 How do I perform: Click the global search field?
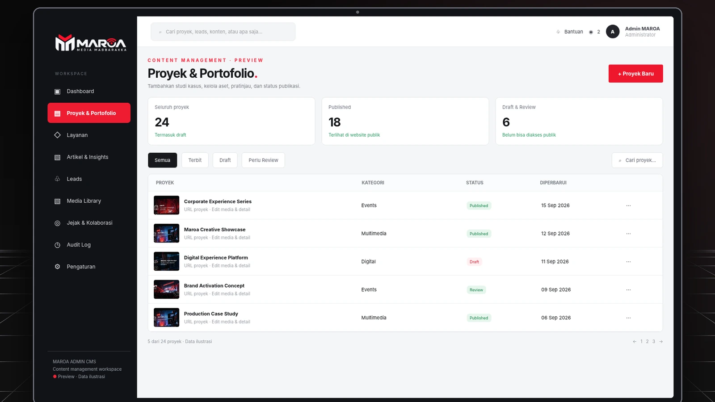coord(223,32)
